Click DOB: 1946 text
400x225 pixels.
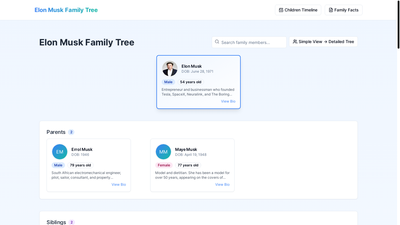pyautogui.click(x=80, y=155)
